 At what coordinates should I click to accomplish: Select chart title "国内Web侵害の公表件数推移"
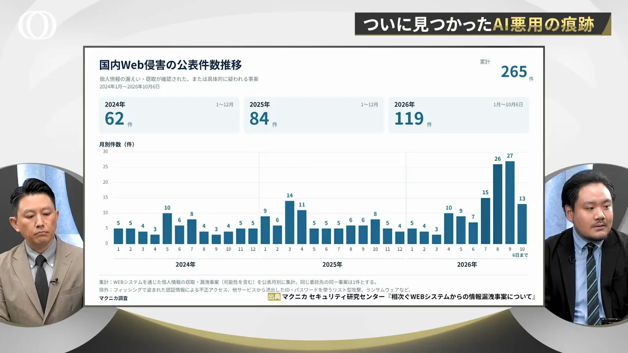(170, 65)
